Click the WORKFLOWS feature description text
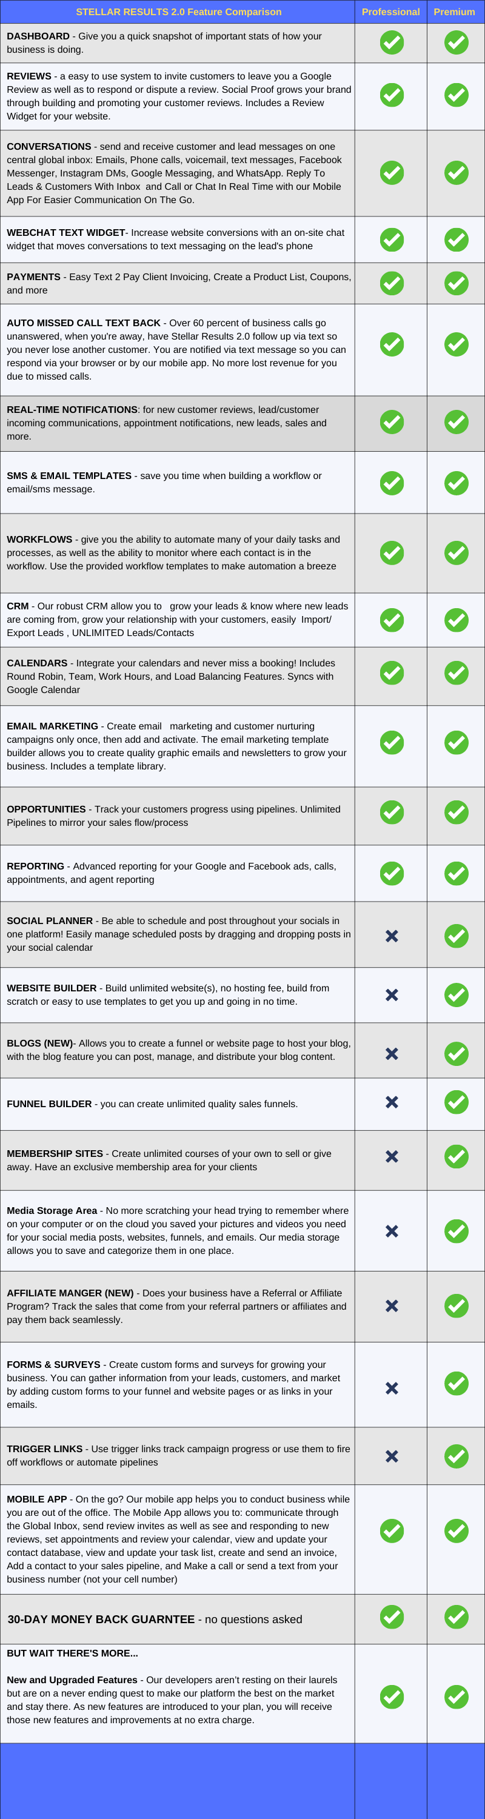Screen dimensions: 485x1819 (x=173, y=553)
